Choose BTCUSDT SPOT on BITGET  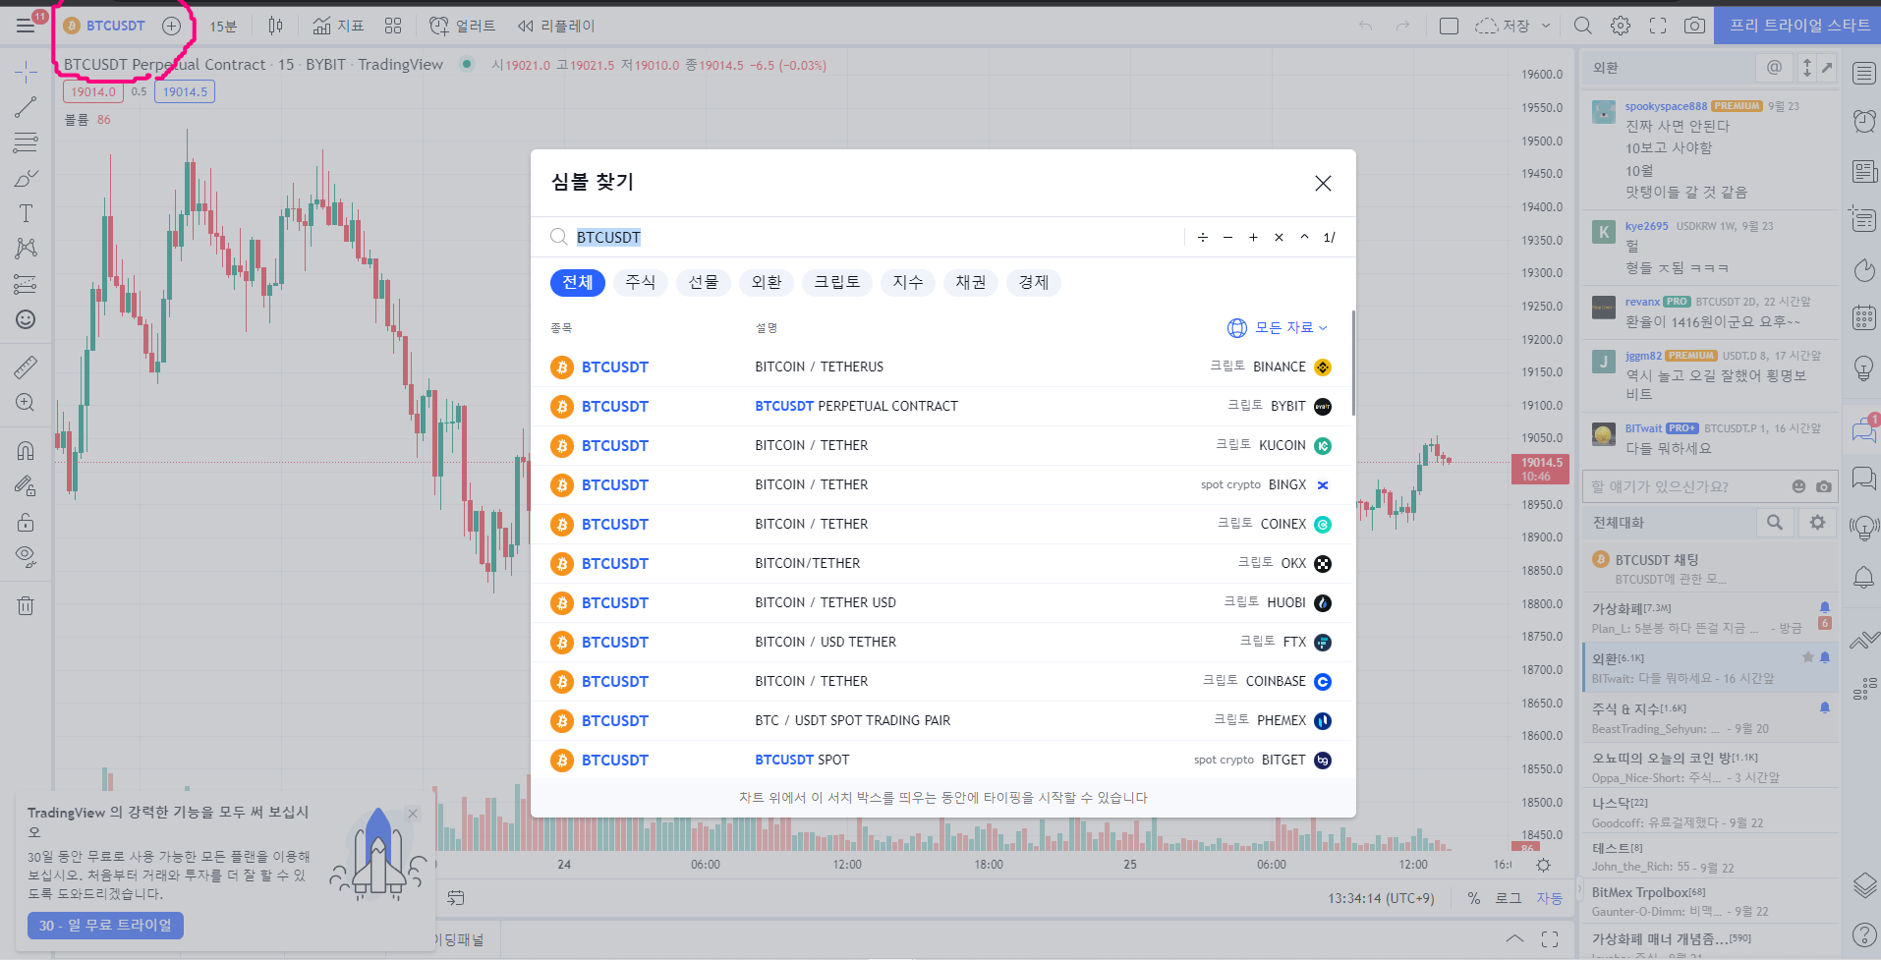pyautogui.click(x=941, y=761)
